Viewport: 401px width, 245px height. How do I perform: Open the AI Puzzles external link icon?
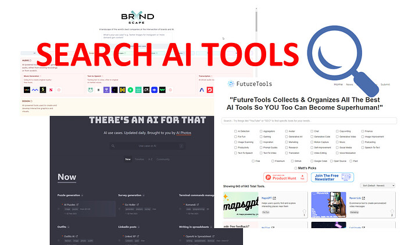77,204
